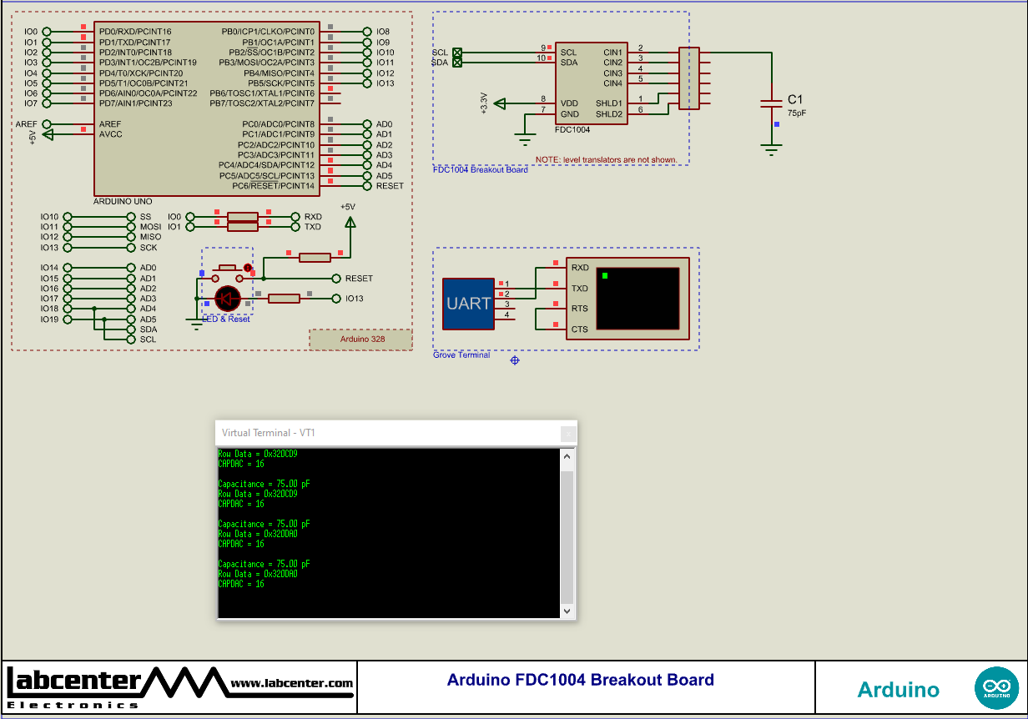Click the AREF input terminal arrow on the left
1028x719 pixels.
(x=46, y=123)
